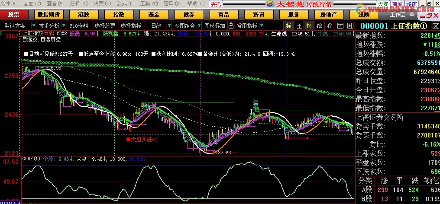Expand the 技术分析 dropdown arrow
Screen dimensions: 440x204
coord(64,26)
